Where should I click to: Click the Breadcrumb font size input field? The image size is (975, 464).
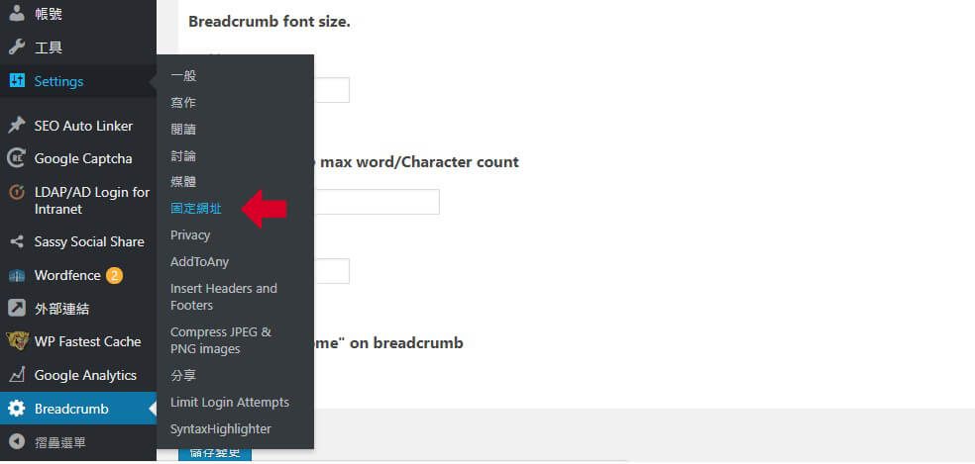pyautogui.click(x=331, y=90)
